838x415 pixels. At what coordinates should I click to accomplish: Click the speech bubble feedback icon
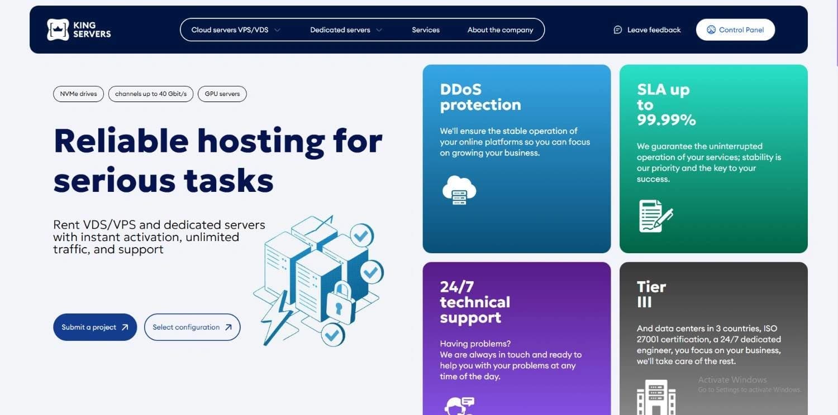pyautogui.click(x=617, y=30)
